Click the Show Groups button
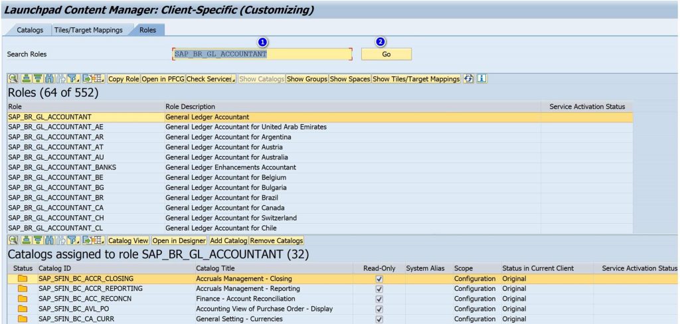 [x=307, y=79]
